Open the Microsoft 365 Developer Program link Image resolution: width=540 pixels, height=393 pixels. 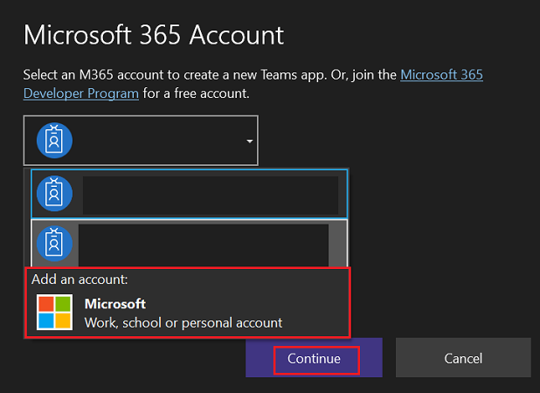pos(441,75)
